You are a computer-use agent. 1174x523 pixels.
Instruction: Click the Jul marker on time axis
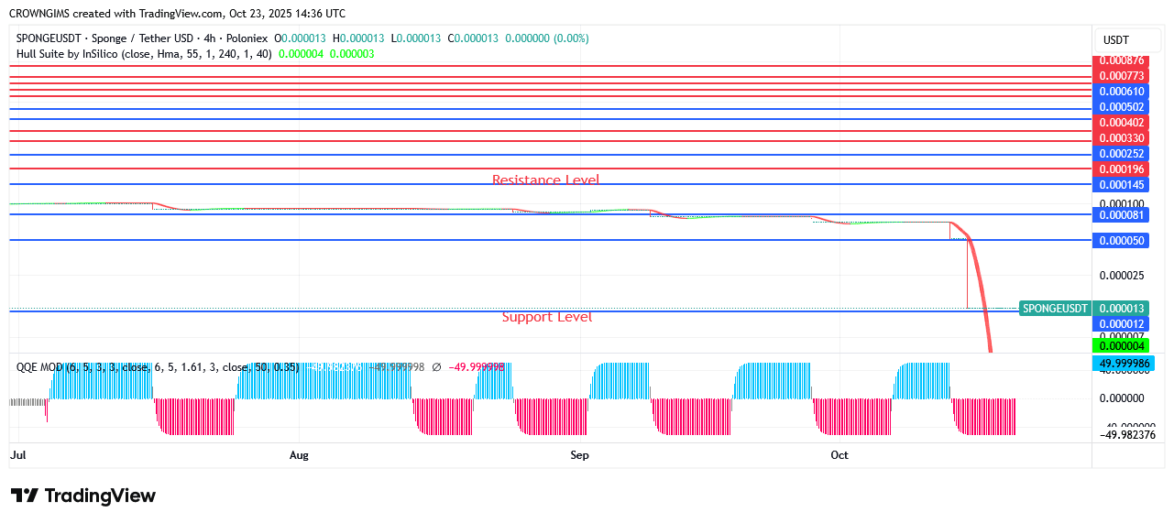pyautogui.click(x=18, y=455)
